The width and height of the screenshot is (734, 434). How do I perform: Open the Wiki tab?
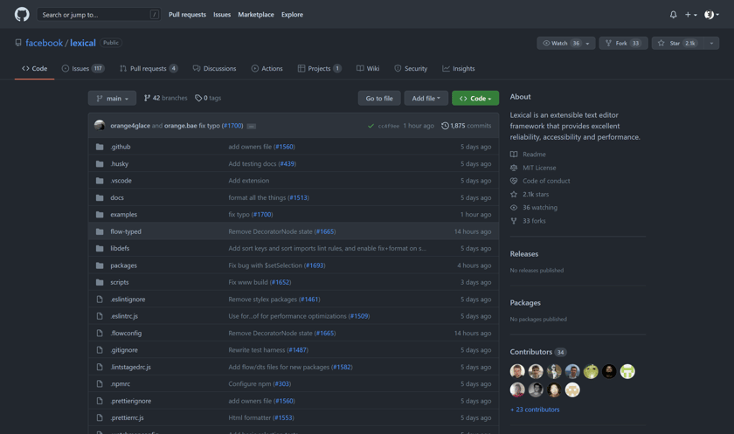click(368, 68)
